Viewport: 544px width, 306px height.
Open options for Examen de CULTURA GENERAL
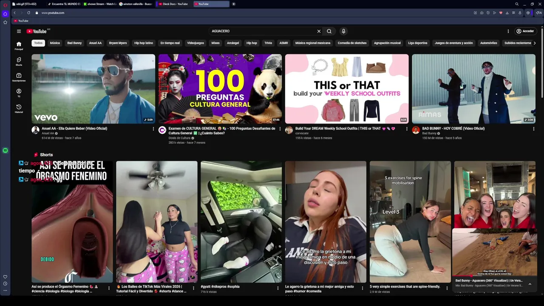280,129
